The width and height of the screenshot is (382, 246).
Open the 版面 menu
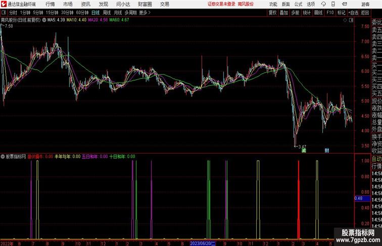click(x=286, y=4)
